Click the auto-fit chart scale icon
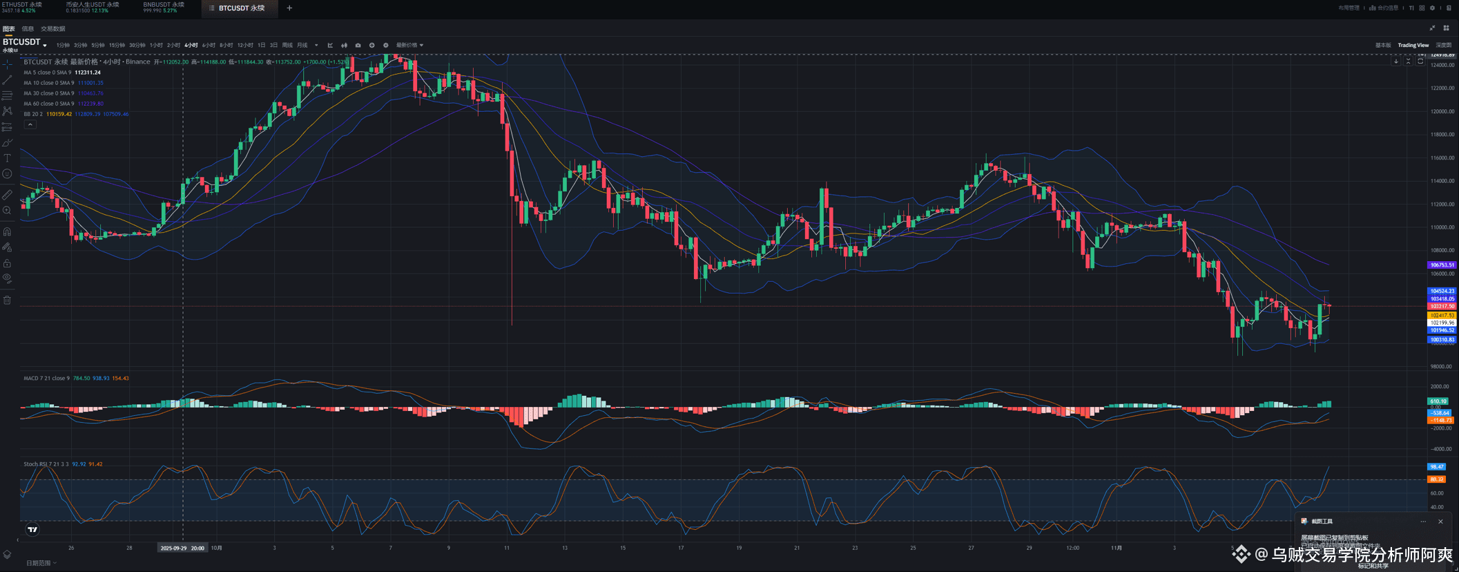The height and width of the screenshot is (572, 1459). [1420, 61]
